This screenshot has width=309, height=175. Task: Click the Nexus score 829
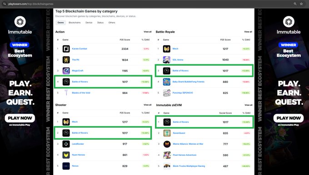coord(125,166)
